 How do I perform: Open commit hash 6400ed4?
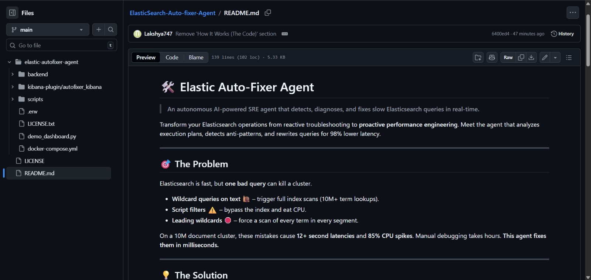[500, 34]
